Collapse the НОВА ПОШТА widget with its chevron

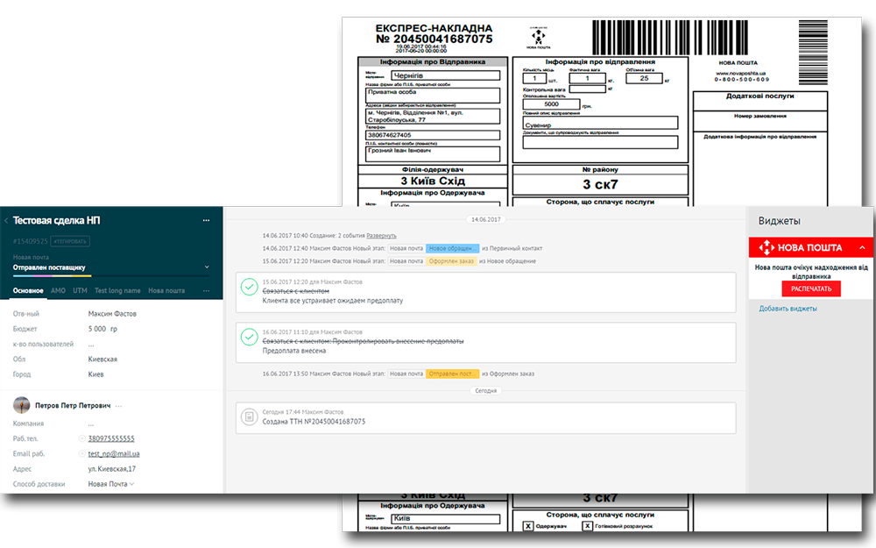[x=862, y=247]
